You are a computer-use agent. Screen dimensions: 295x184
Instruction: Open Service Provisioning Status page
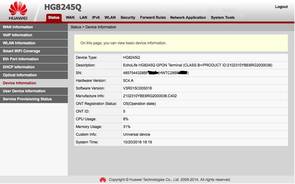point(27,99)
